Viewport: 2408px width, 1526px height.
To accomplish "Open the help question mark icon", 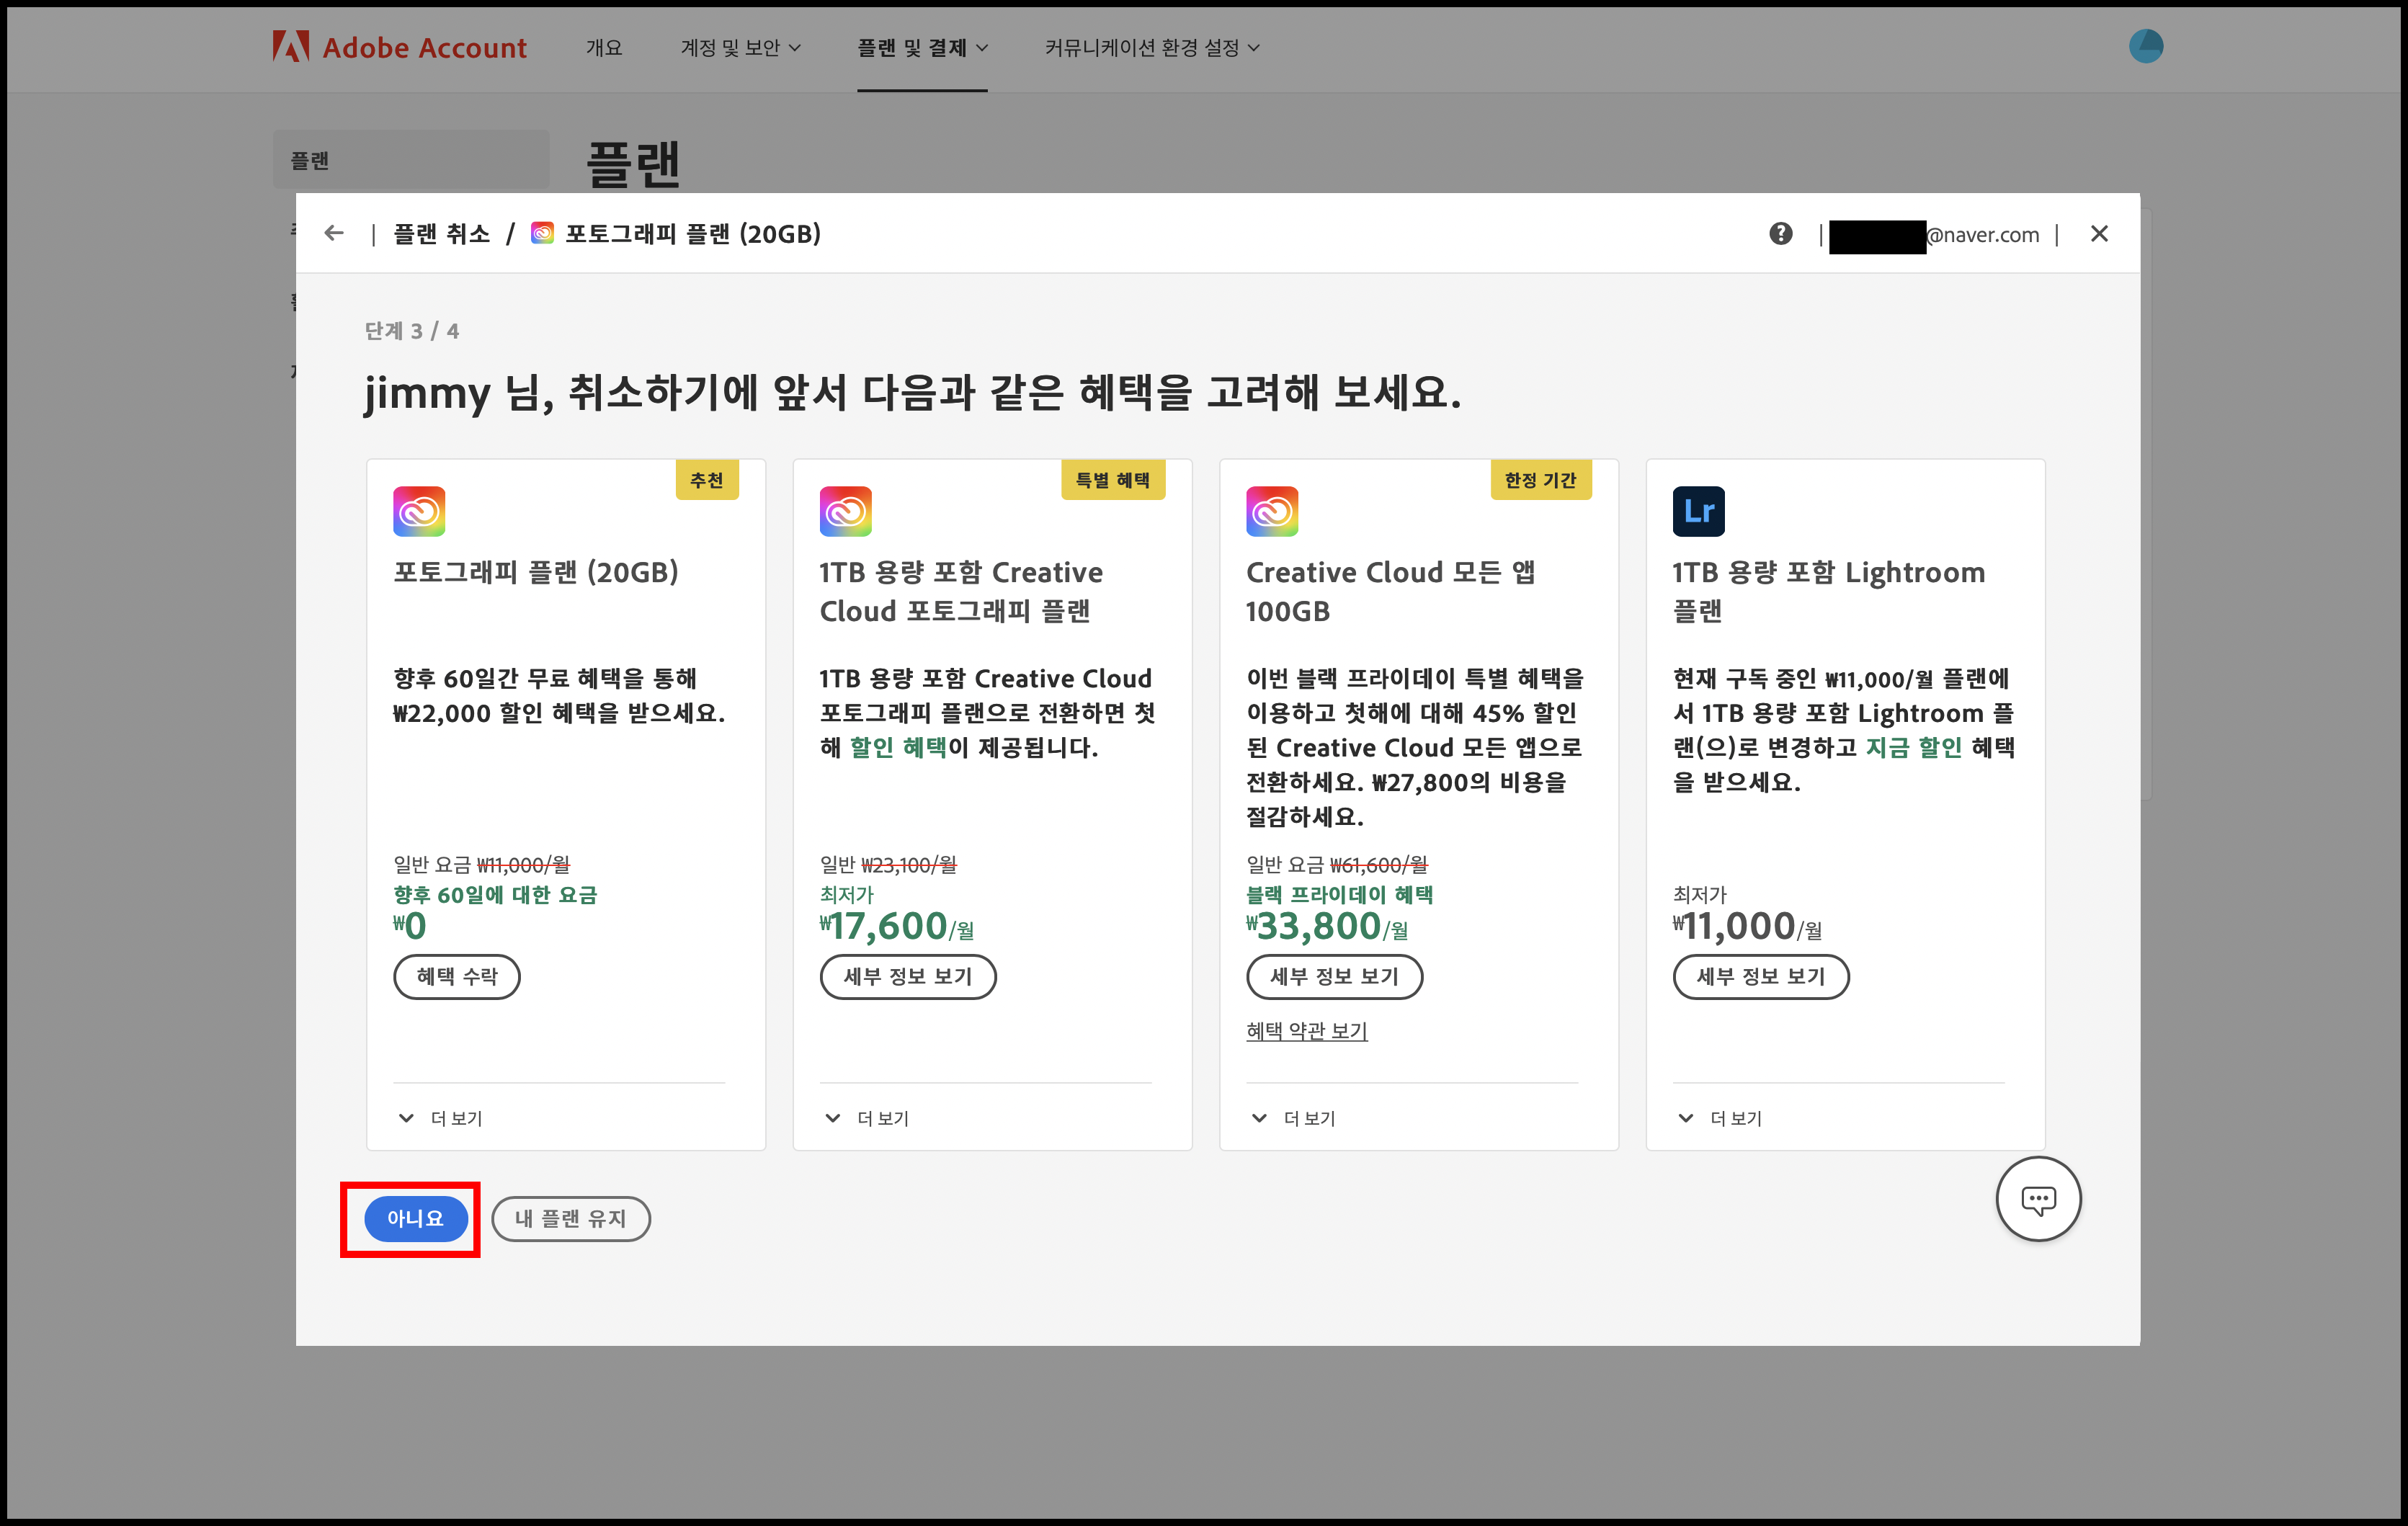I will [1780, 233].
